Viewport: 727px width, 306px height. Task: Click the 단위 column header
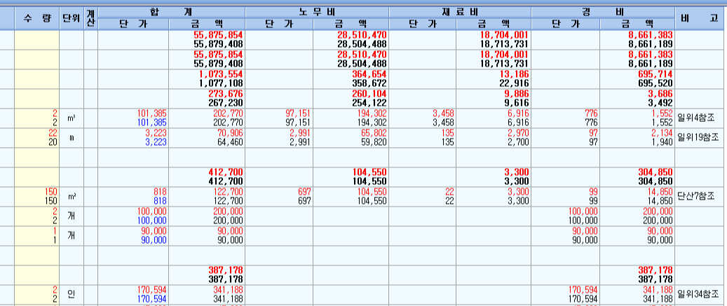[x=72, y=19]
